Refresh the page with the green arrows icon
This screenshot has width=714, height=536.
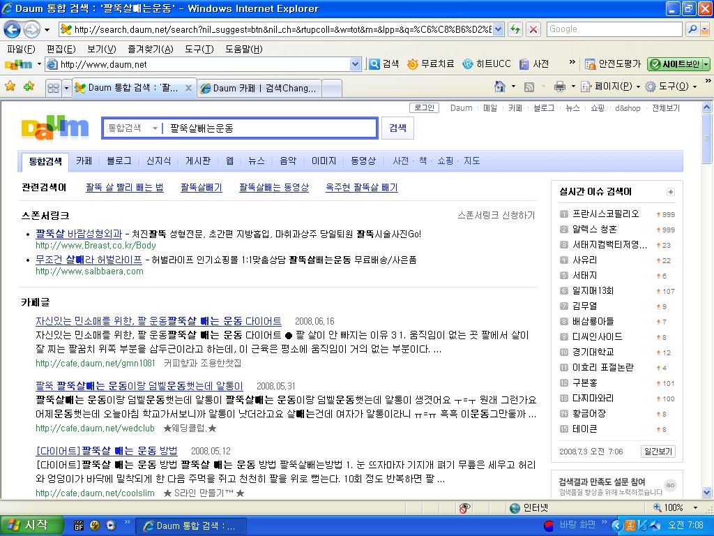tap(515, 29)
